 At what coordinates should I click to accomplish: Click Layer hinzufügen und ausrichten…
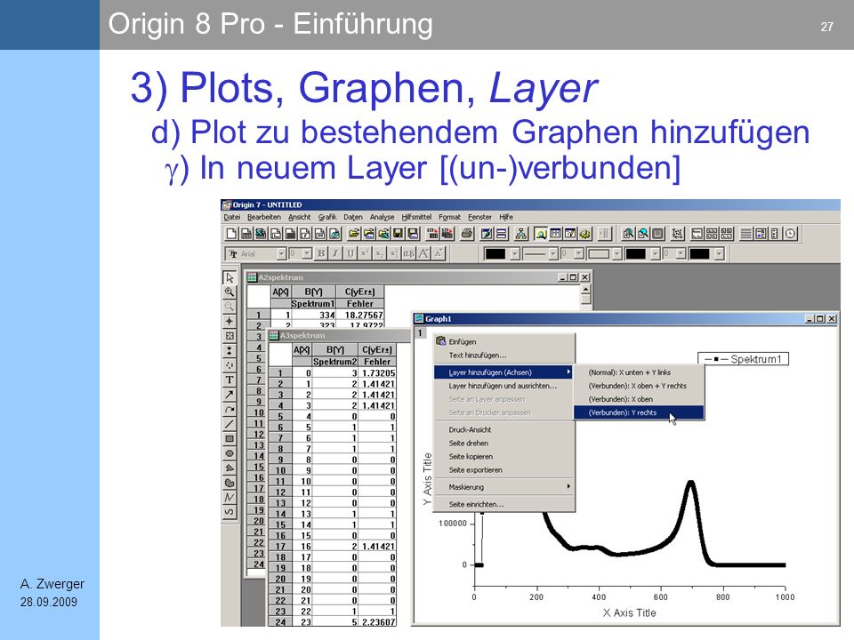[x=504, y=386]
